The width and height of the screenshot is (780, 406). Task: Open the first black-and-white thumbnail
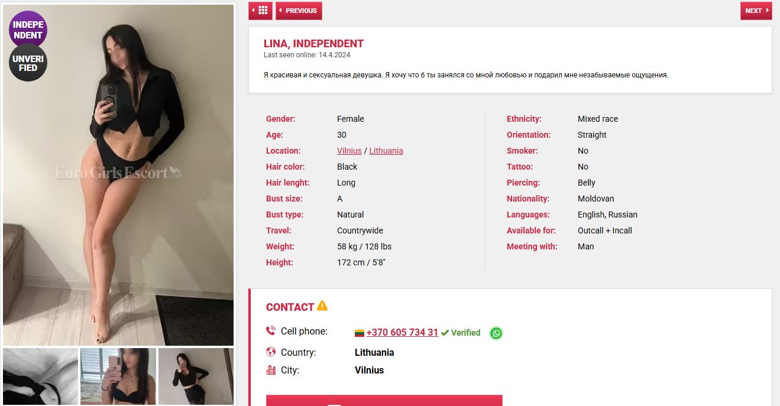click(40, 376)
